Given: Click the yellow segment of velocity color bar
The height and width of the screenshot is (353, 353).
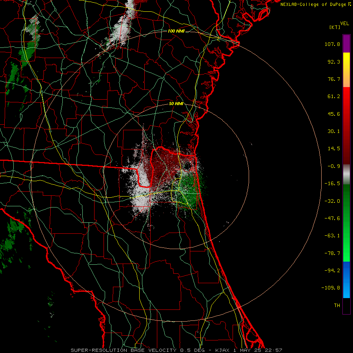Looking at the screenshot, I should click(346, 70).
